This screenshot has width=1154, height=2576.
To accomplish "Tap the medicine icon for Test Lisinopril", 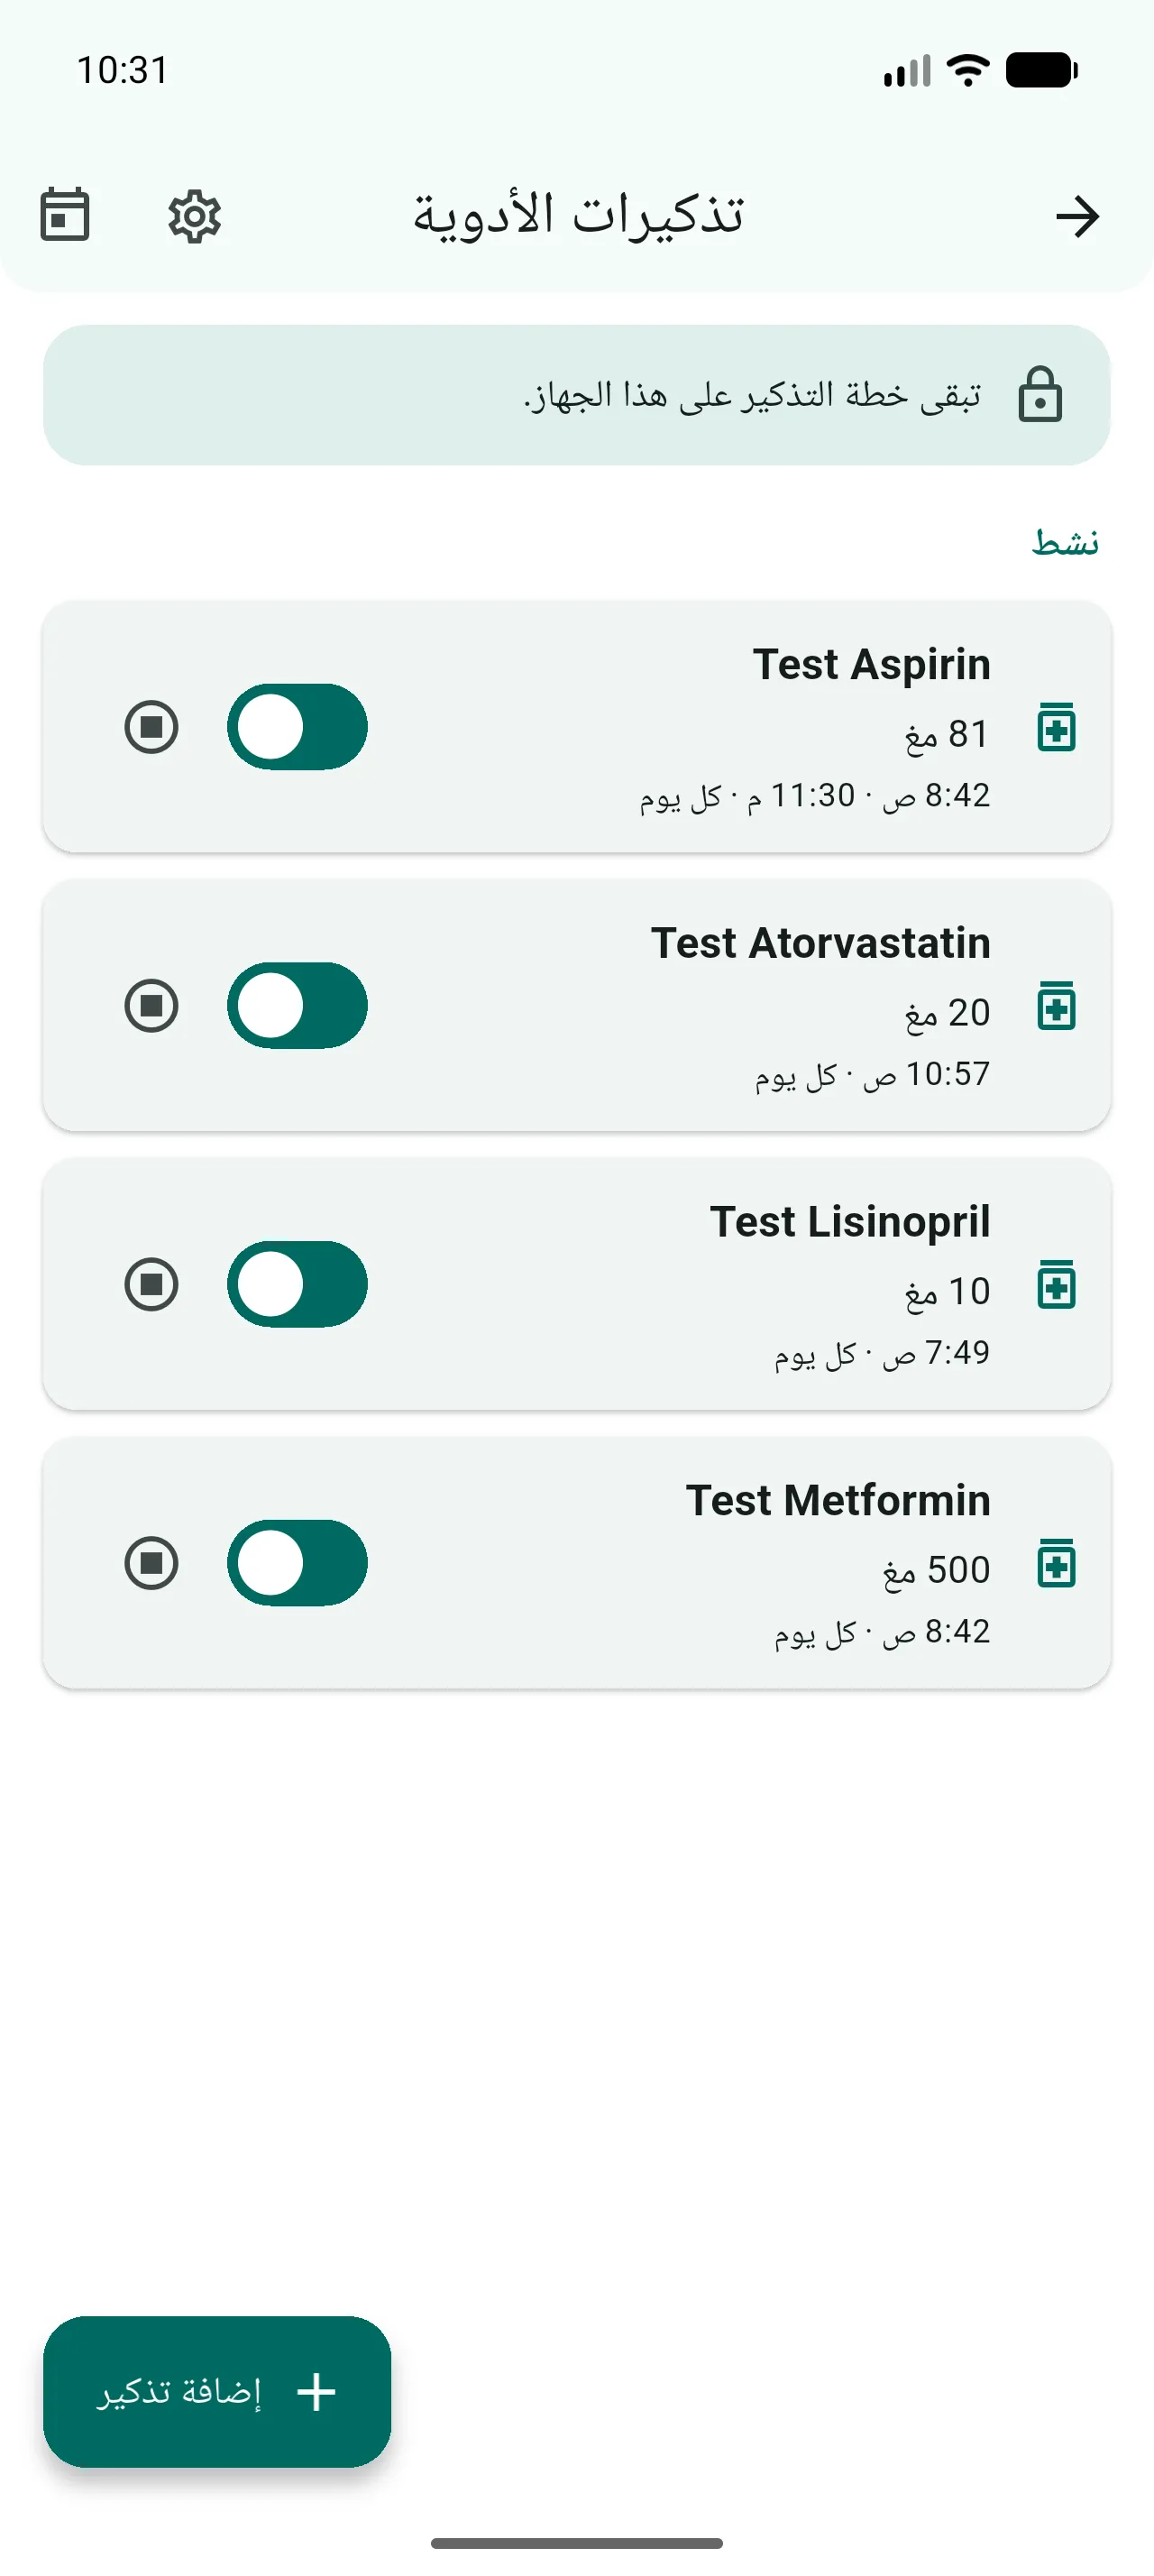I will tap(1056, 1284).
